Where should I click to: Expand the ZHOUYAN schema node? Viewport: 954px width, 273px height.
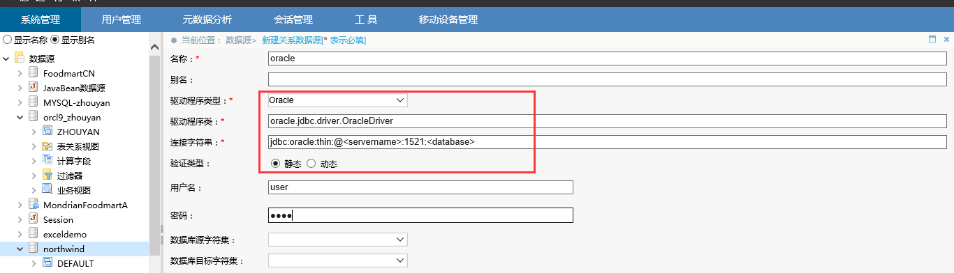34,132
